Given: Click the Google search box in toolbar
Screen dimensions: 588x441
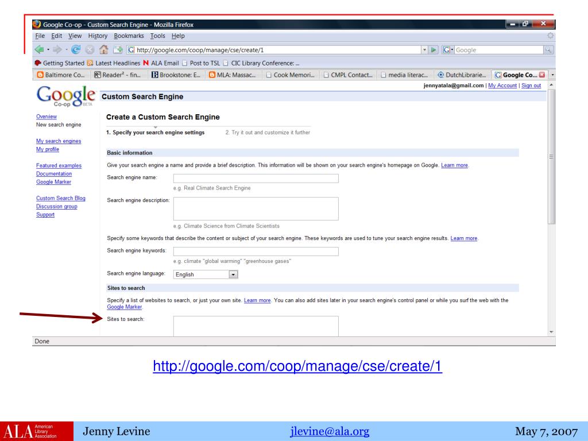Looking at the screenshot, I should [x=499, y=50].
